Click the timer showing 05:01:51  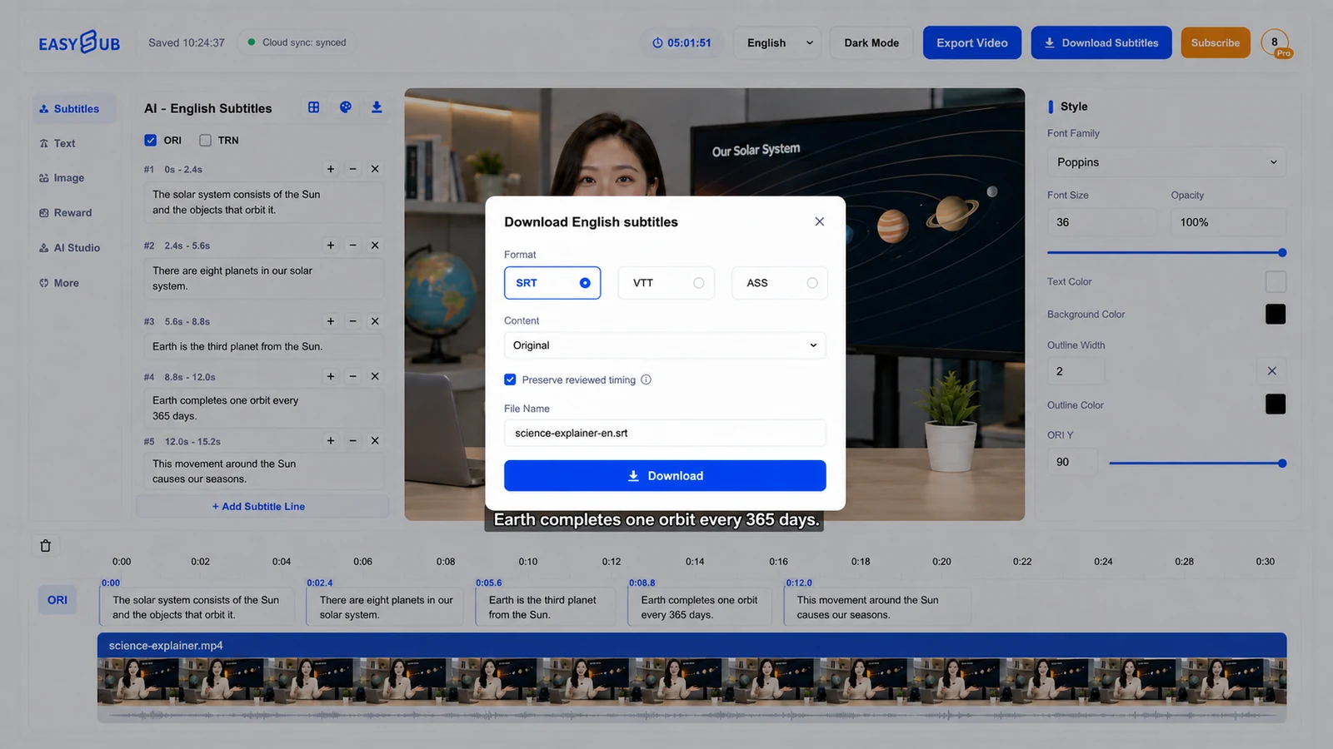click(x=681, y=42)
